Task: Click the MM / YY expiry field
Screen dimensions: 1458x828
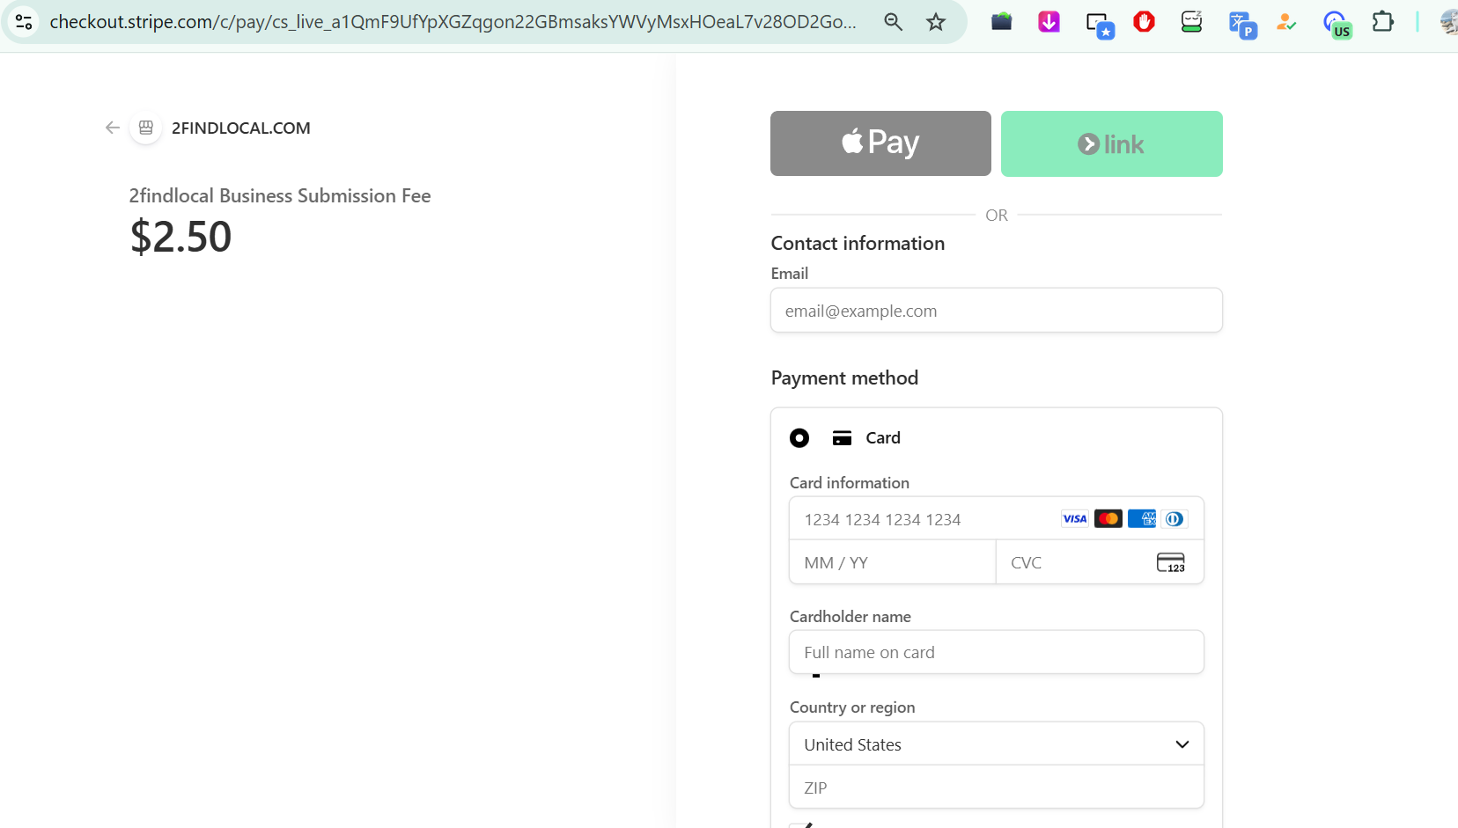Action: point(893,562)
